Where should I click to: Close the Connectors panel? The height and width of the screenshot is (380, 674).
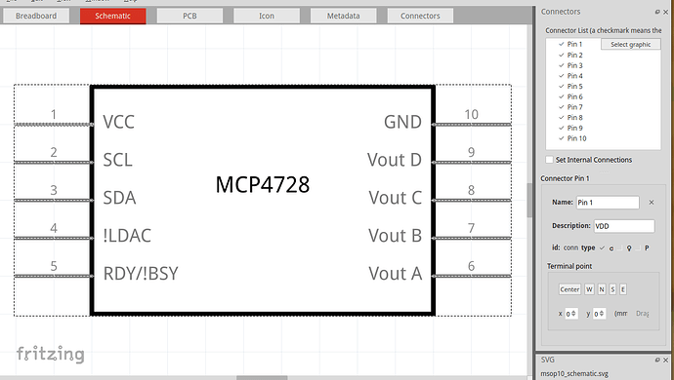click(x=666, y=12)
